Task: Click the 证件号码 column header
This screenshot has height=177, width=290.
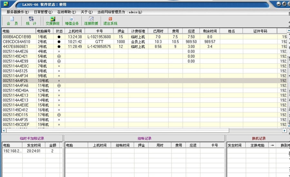Action: coord(260,31)
